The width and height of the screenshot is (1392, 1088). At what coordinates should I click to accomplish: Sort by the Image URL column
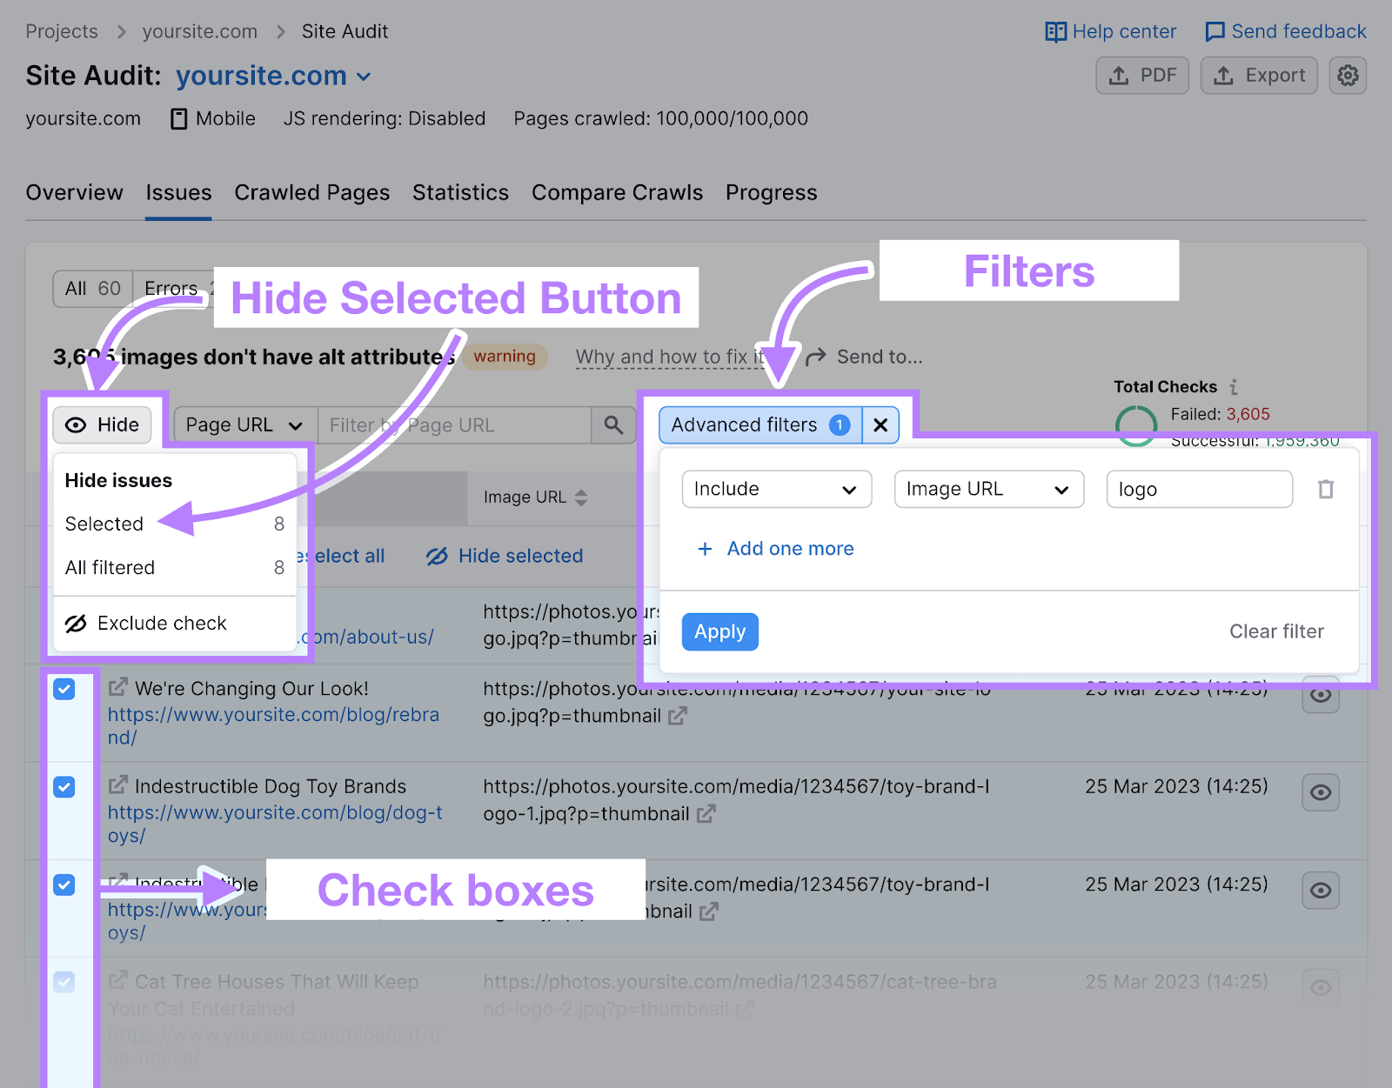pos(536,497)
